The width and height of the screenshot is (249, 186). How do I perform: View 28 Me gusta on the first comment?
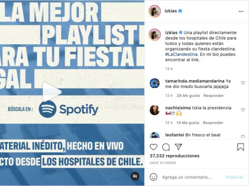click(188, 95)
